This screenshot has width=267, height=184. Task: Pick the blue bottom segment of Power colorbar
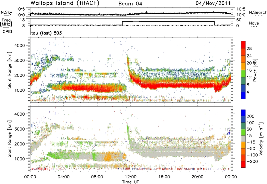(x=243, y=95)
